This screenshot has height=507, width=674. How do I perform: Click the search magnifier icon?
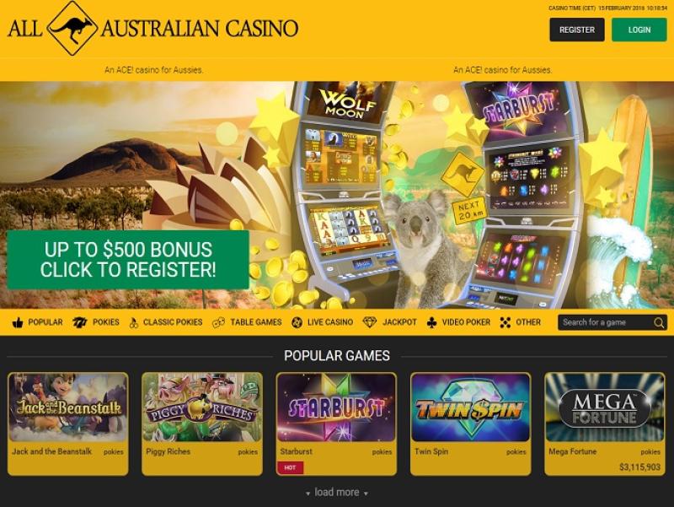tap(659, 323)
